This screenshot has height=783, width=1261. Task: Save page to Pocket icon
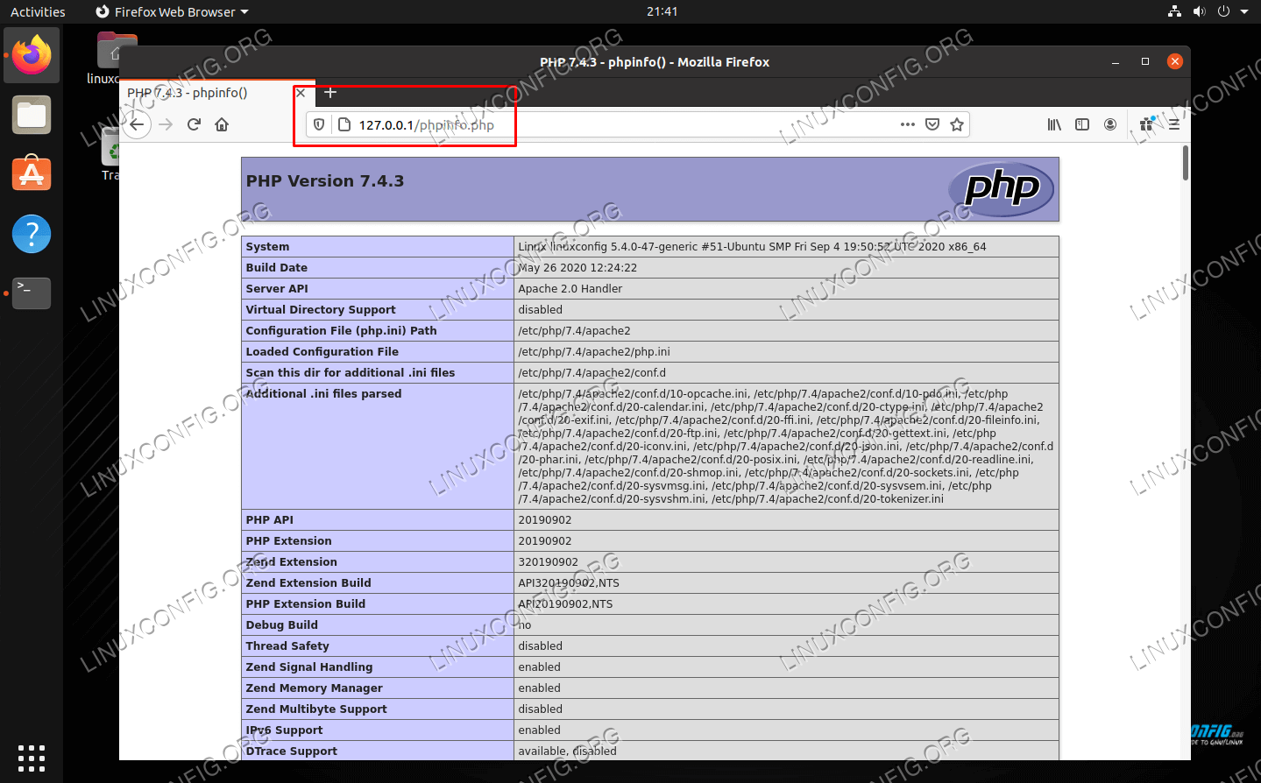click(x=932, y=124)
